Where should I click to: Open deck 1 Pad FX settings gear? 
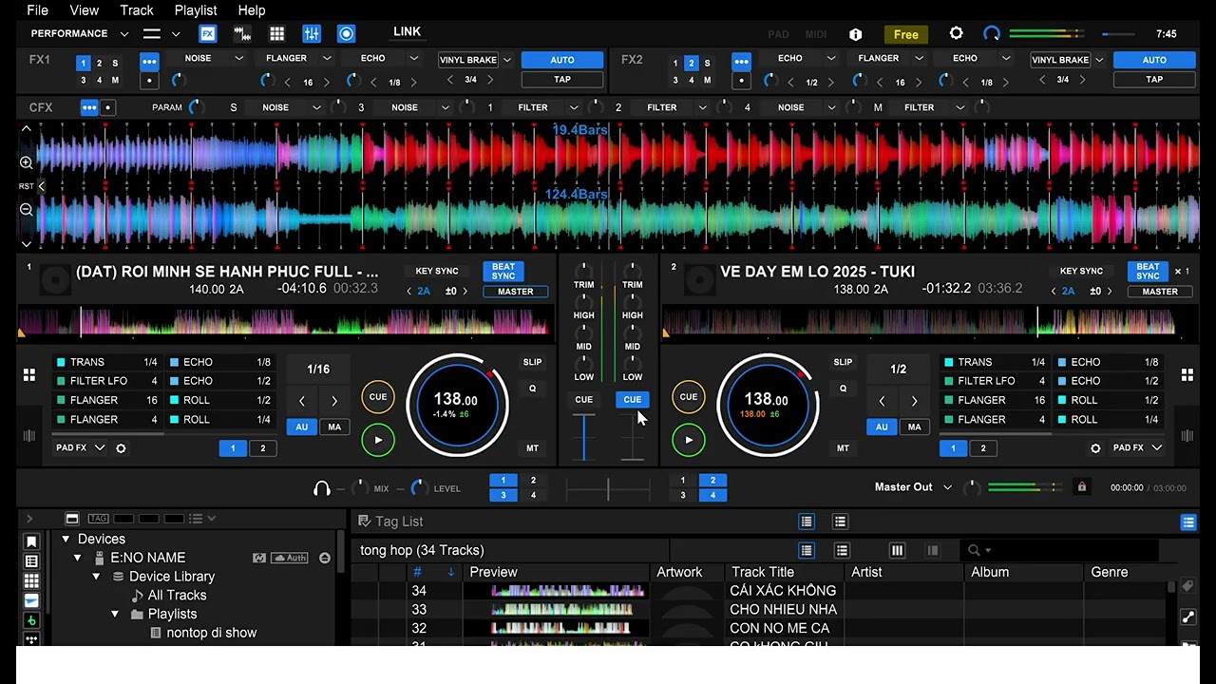pos(121,447)
